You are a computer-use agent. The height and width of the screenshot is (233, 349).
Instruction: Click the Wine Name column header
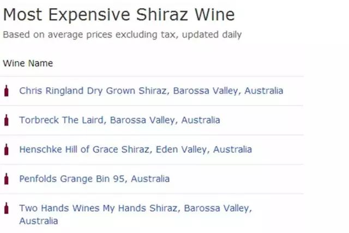point(28,63)
